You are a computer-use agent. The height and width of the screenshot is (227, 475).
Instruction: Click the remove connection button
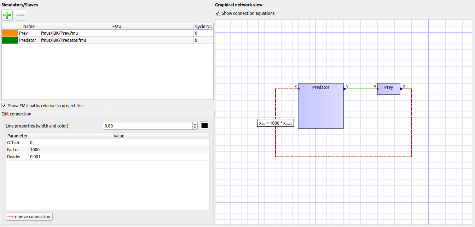[29, 216]
